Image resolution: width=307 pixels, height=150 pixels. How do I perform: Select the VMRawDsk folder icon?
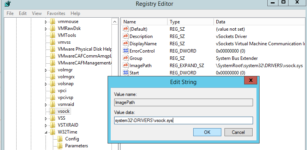tap(52, 28)
